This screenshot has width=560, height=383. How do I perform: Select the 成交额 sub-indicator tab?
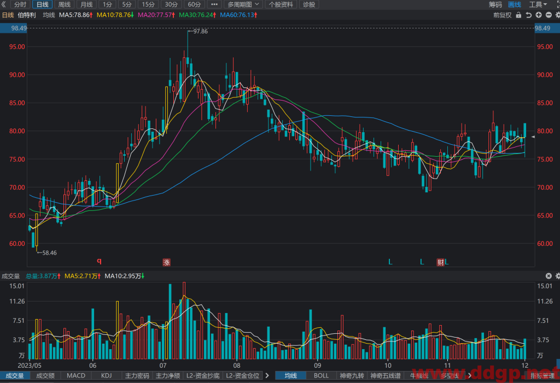45,375
